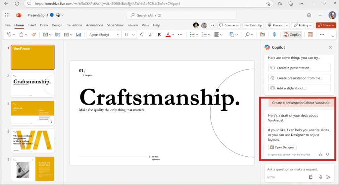339x185 pixels.
Task: Toggle the Copilot pane button
Action: 292,34
